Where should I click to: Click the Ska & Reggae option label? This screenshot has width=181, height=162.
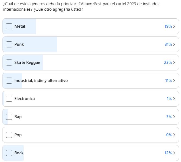point(27,62)
